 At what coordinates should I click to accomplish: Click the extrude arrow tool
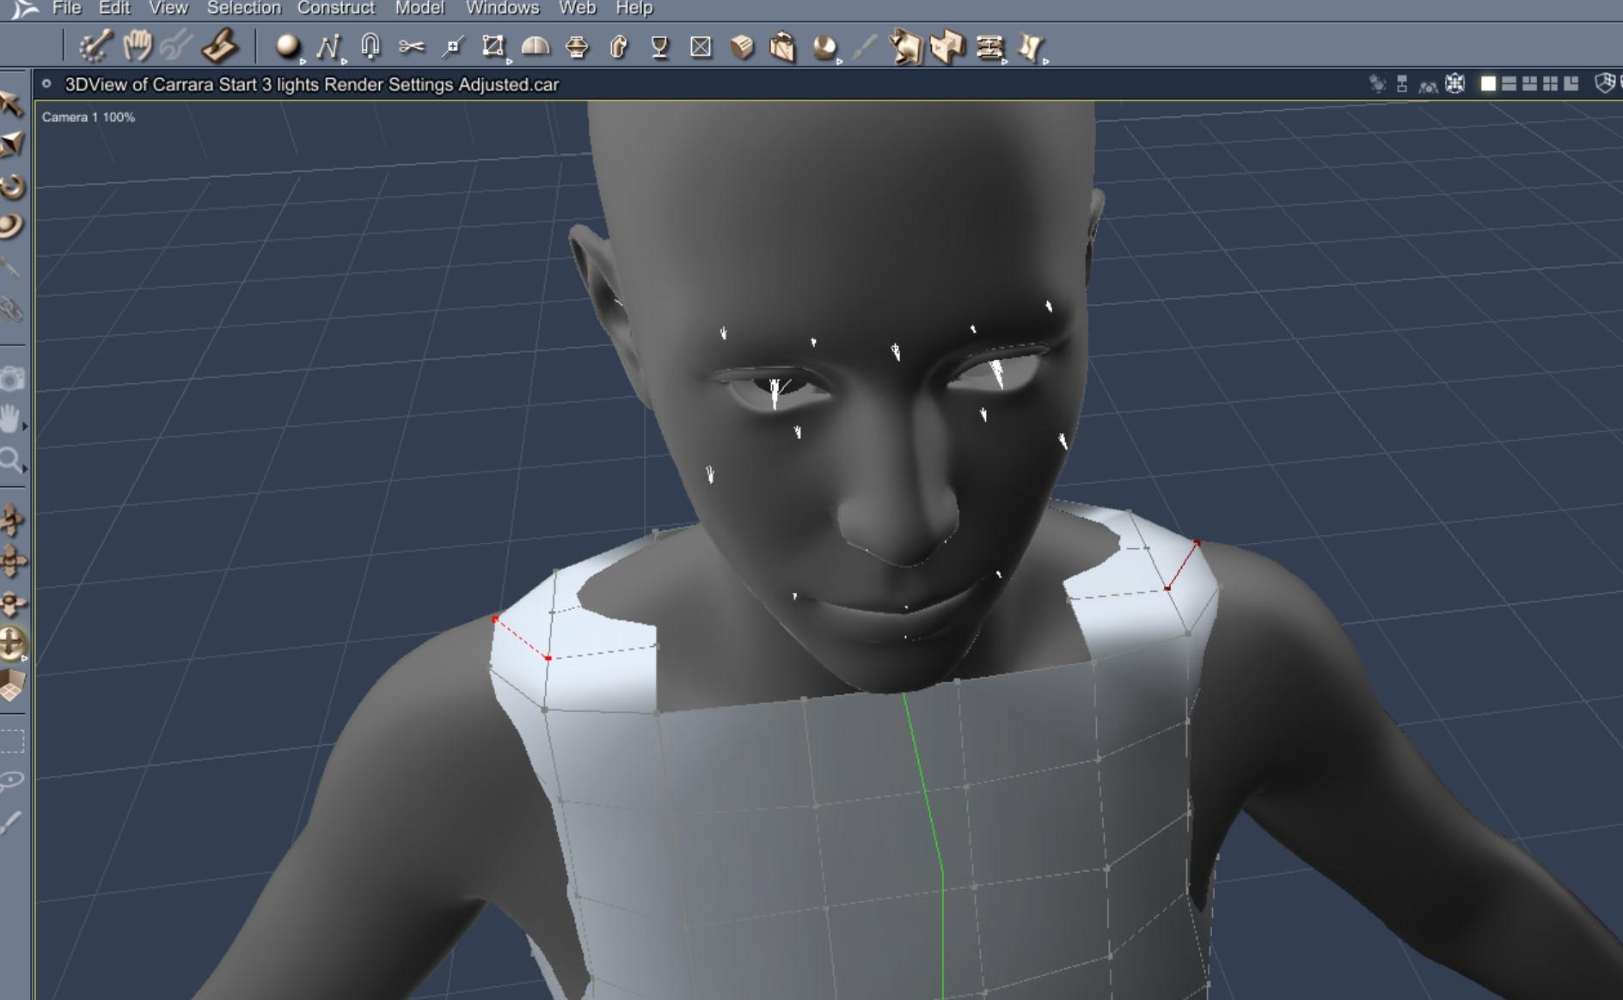[618, 46]
